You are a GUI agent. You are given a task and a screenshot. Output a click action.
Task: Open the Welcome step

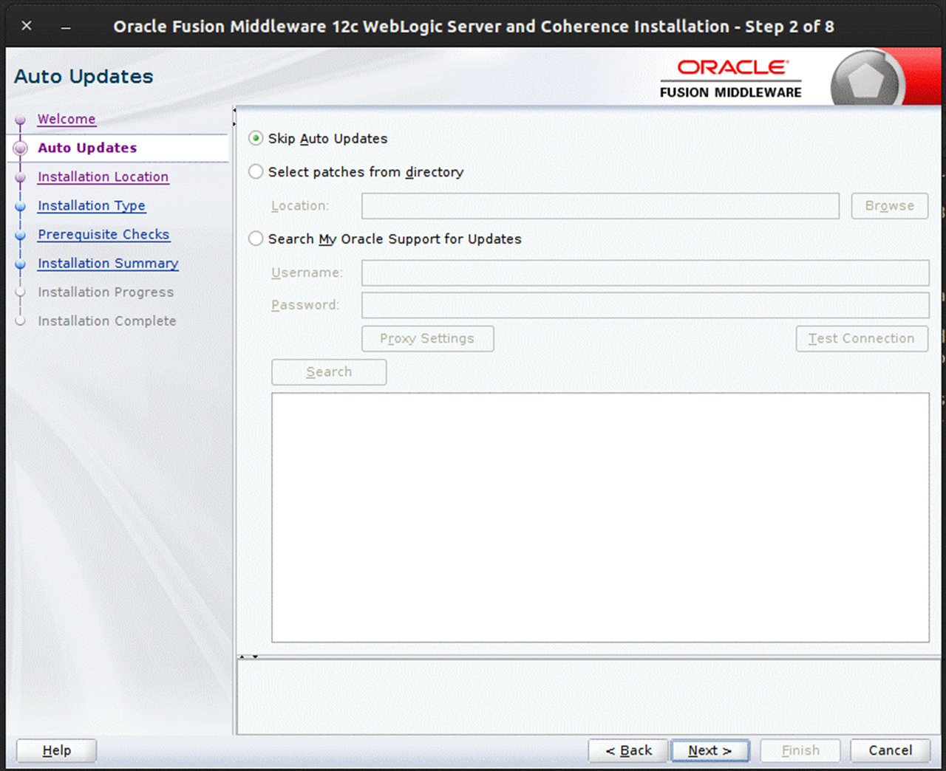(66, 119)
